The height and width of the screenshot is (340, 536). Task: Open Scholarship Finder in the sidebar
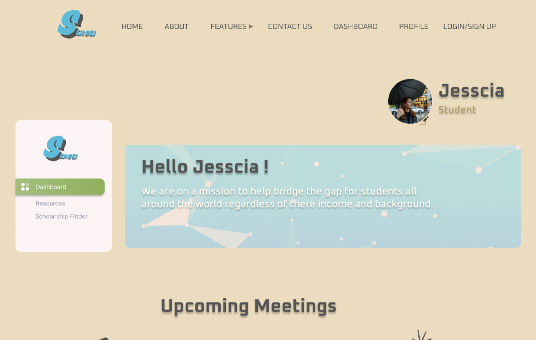click(61, 216)
